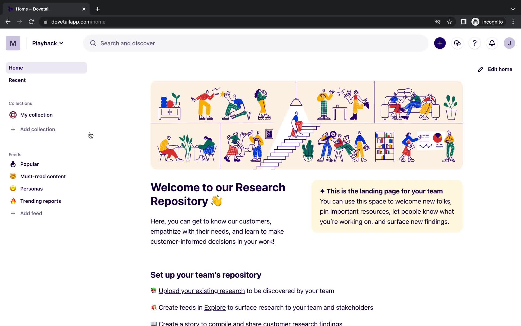Open the Explore link in setup section
The width and height of the screenshot is (521, 326).
coord(215,308)
